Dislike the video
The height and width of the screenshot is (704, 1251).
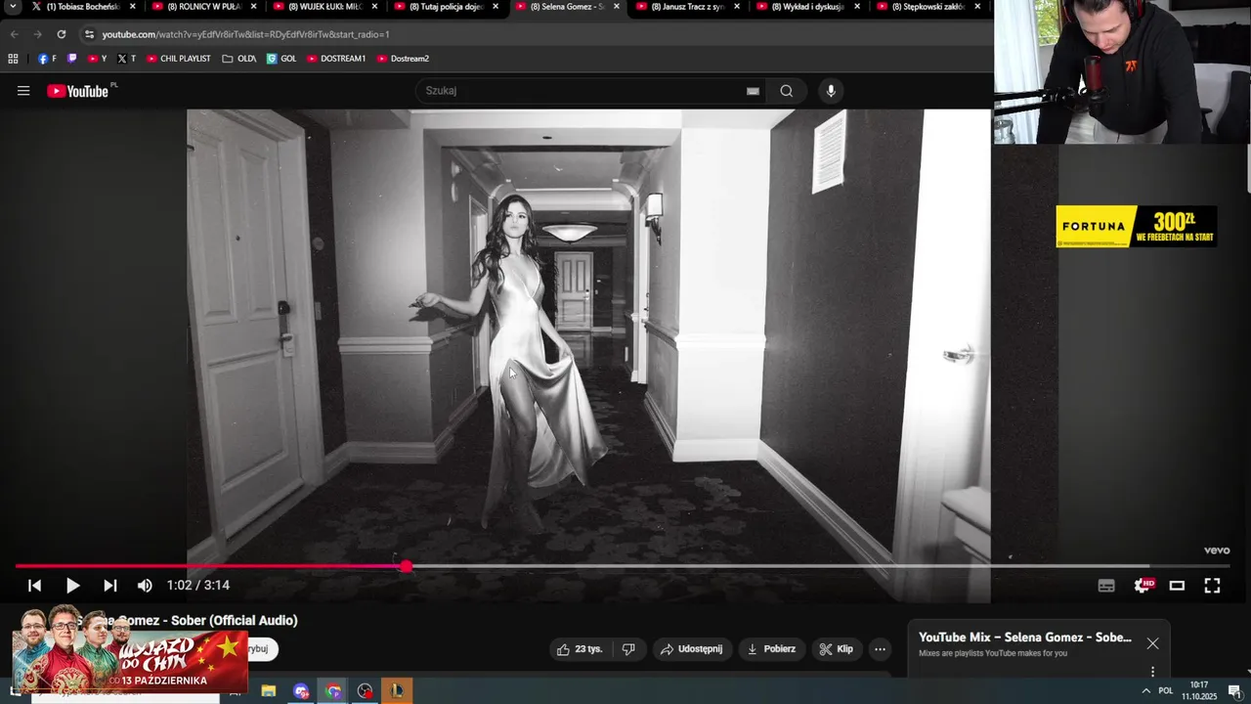628,649
